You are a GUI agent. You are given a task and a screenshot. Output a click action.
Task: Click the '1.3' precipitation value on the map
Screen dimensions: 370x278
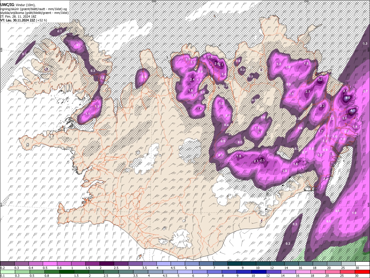97,107
